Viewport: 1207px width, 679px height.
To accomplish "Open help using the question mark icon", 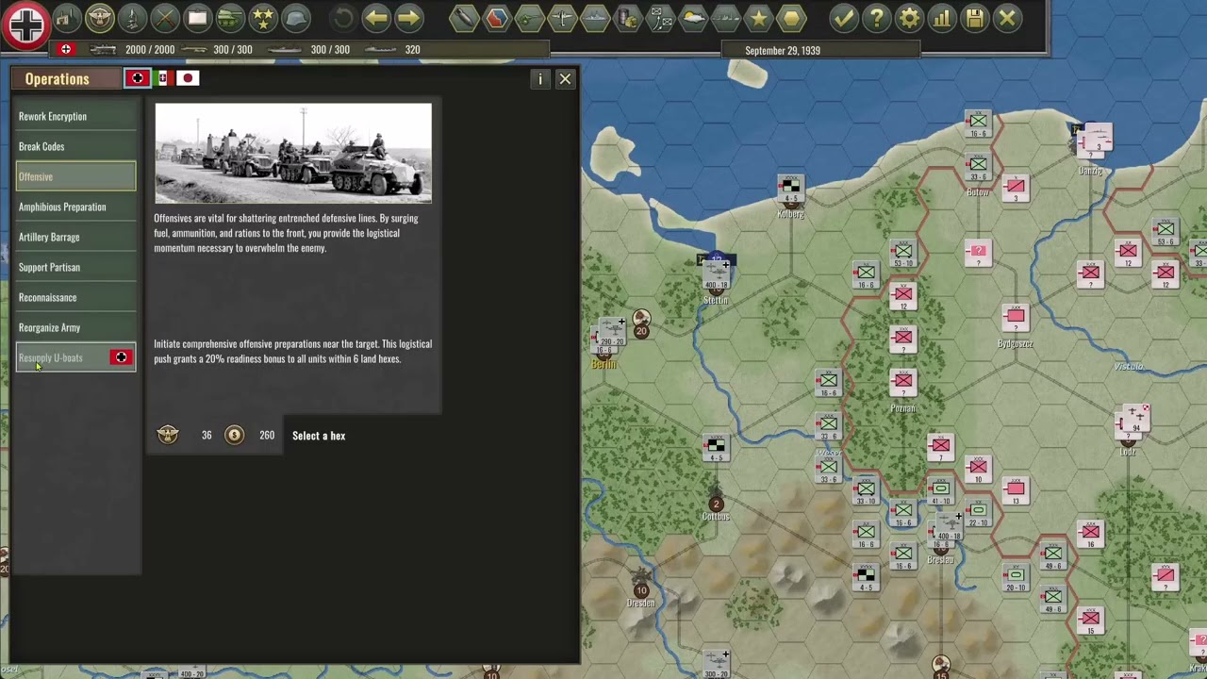I will point(877,18).
